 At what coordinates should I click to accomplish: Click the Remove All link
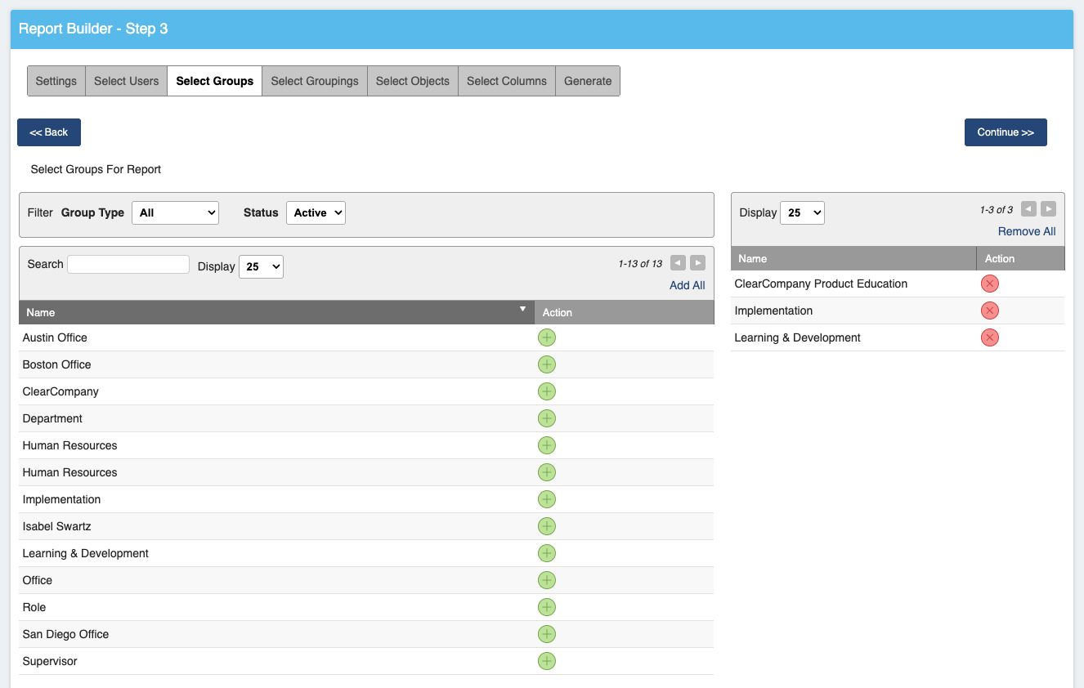tap(1027, 231)
